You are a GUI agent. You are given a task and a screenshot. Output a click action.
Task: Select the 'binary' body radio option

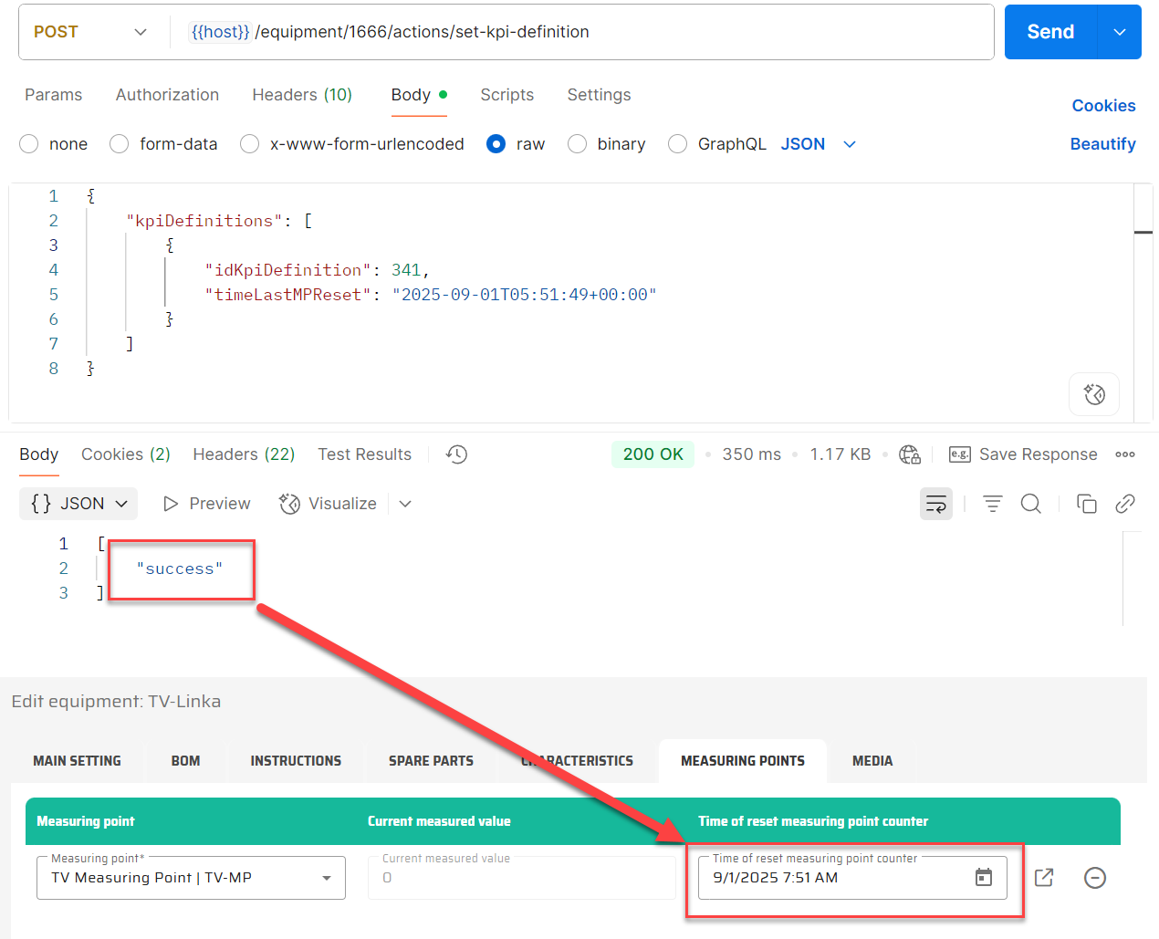[577, 144]
